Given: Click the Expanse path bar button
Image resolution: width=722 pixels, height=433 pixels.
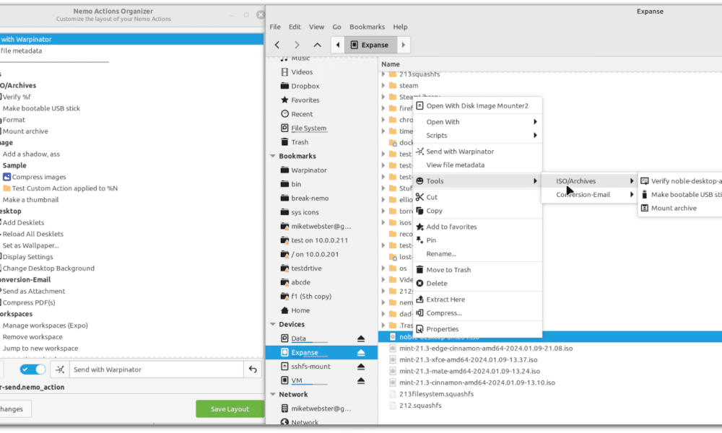Looking at the screenshot, I should coord(370,45).
